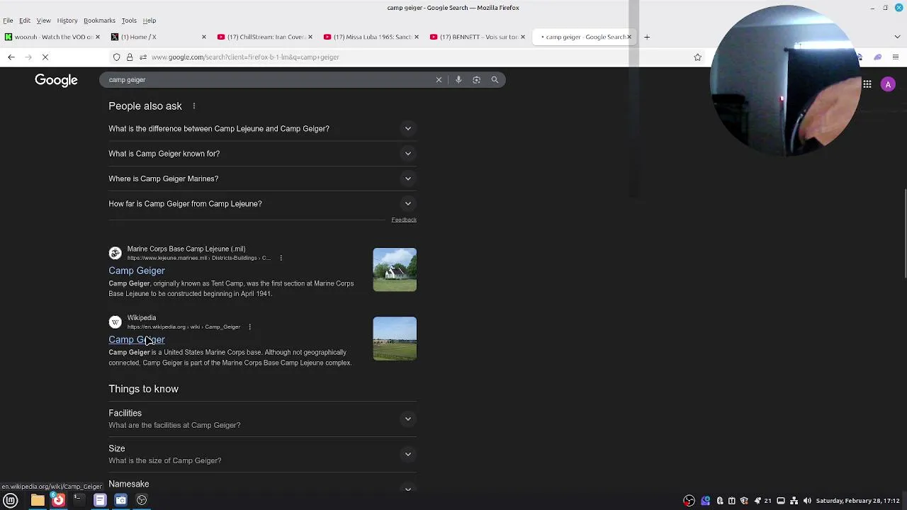
Task: Open the Google account avatar 'A'
Action: click(888, 84)
